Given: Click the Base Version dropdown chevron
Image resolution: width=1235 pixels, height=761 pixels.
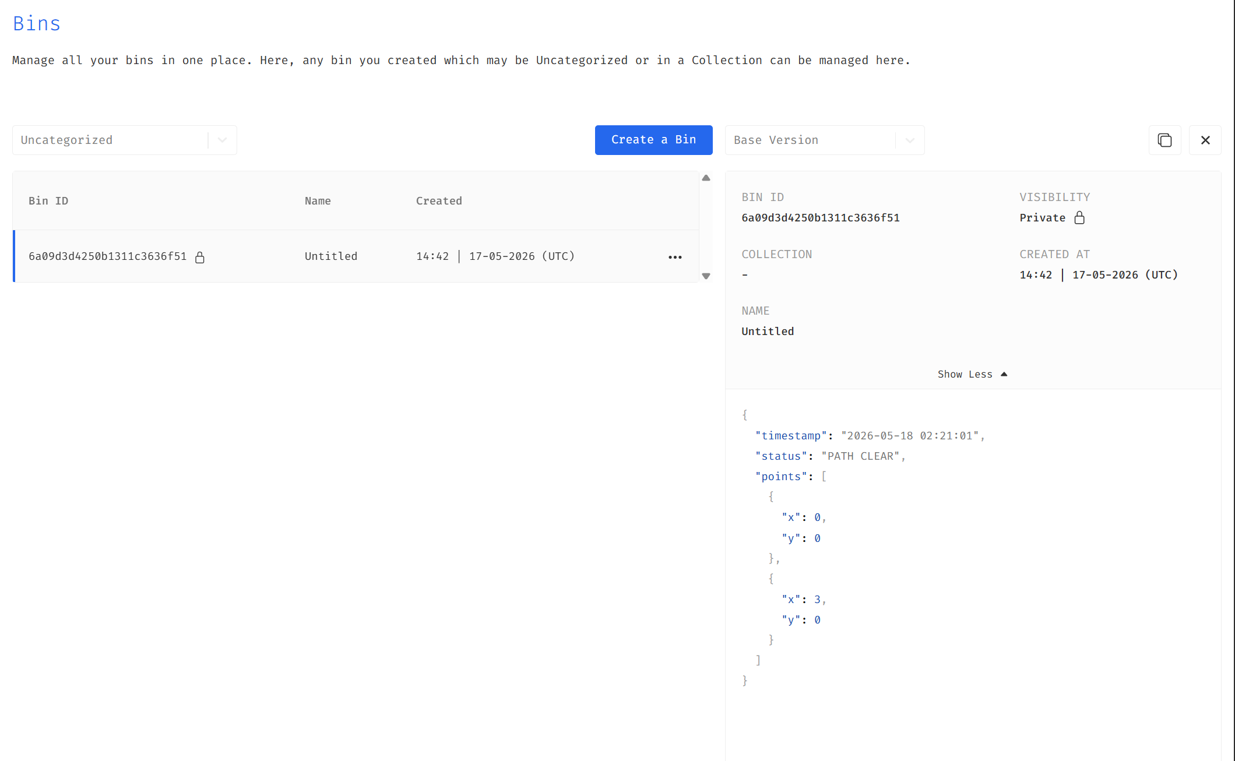Looking at the screenshot, I should coord(910,140).
